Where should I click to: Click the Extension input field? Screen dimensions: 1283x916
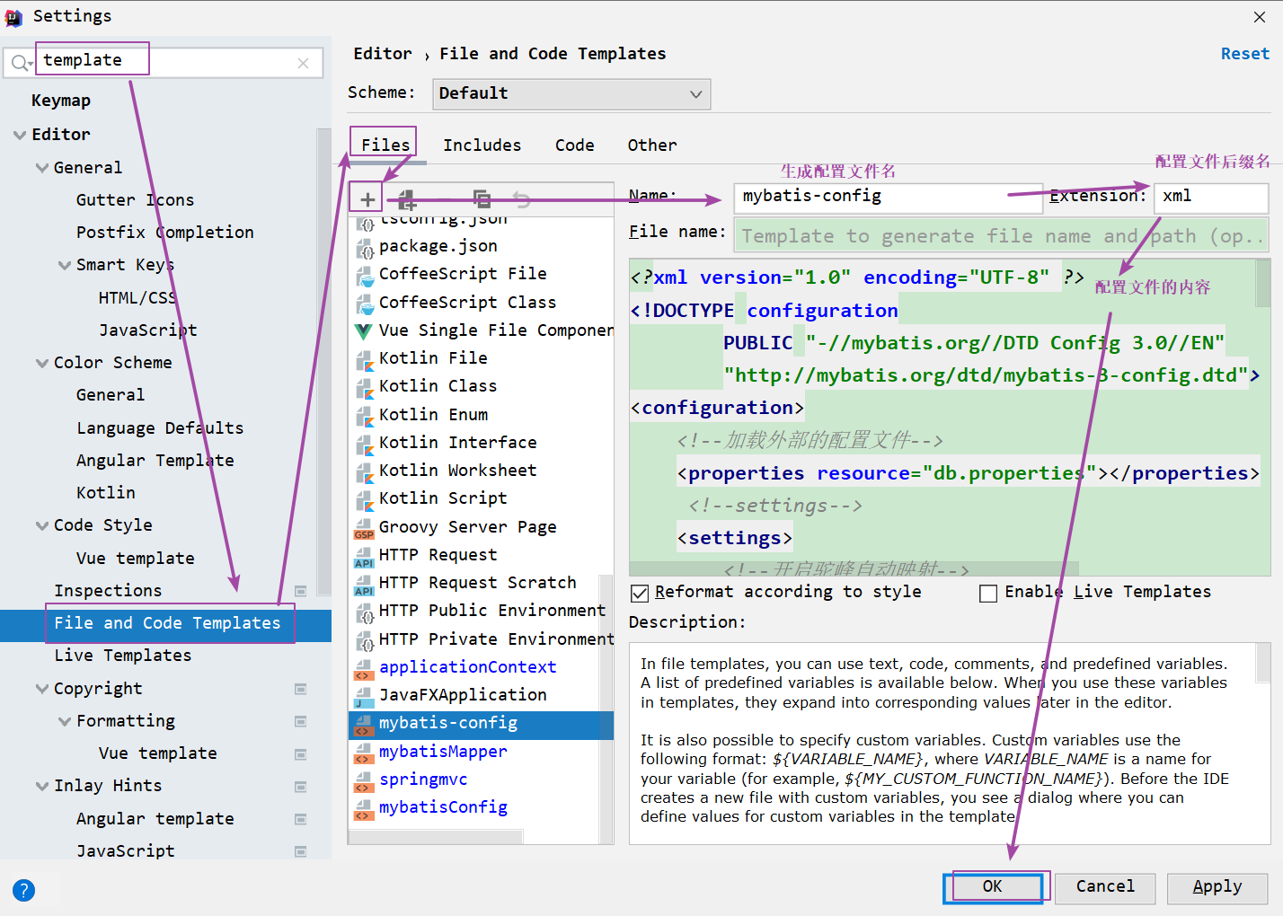point(1211,197)
